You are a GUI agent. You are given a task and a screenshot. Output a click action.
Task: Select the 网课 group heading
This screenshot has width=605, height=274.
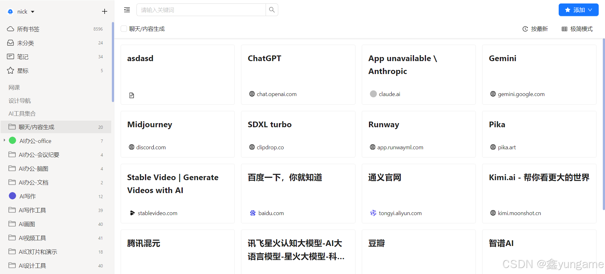pos(14,88)
